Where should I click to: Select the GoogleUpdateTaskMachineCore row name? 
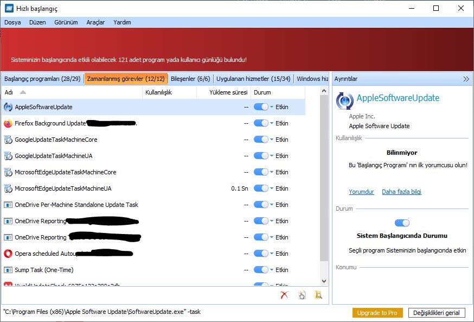[x=56, y=140]
